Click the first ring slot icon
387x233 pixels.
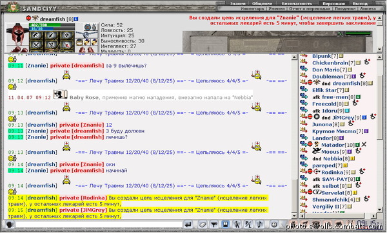(79, 42)
